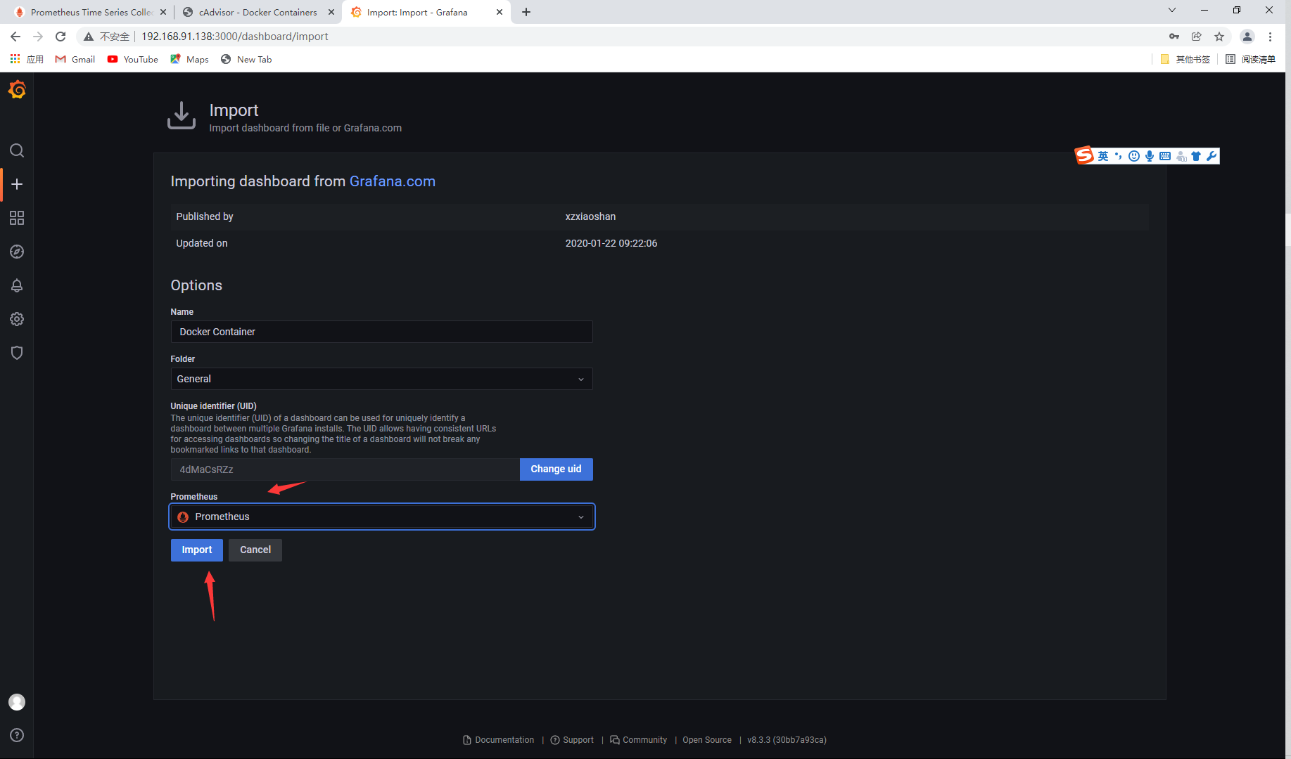Close the cAdvisor tab
This screenshot has height=759, width=1291.
tap(331, 12)
